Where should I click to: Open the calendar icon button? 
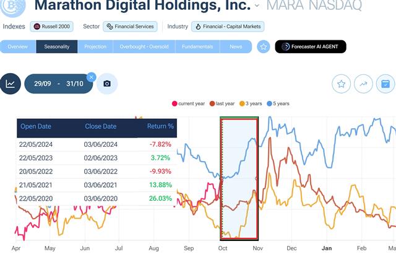pyautogui.click(x=385, y=84)
